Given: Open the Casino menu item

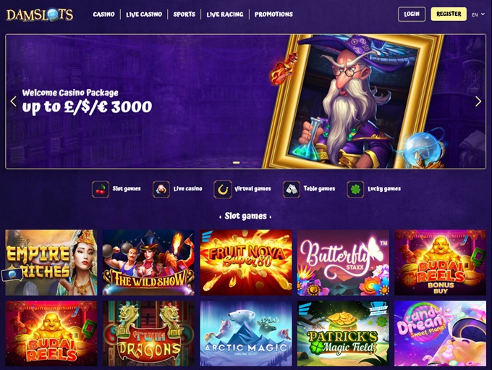Looking at the screenshot, I should tap(104, 14).
